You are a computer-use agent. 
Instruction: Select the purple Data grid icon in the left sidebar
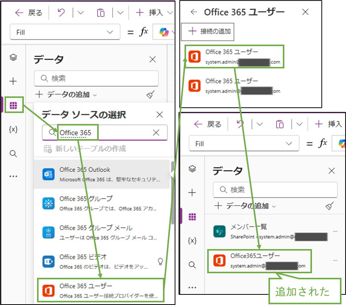coord(13,105)
